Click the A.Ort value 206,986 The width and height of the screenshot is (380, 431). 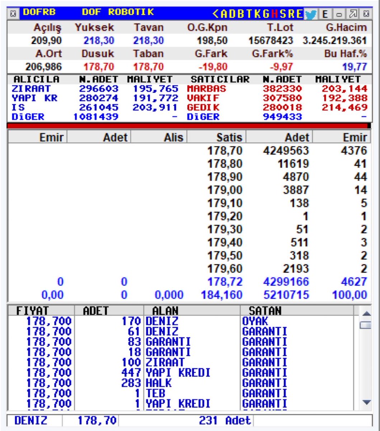[43, 67]
